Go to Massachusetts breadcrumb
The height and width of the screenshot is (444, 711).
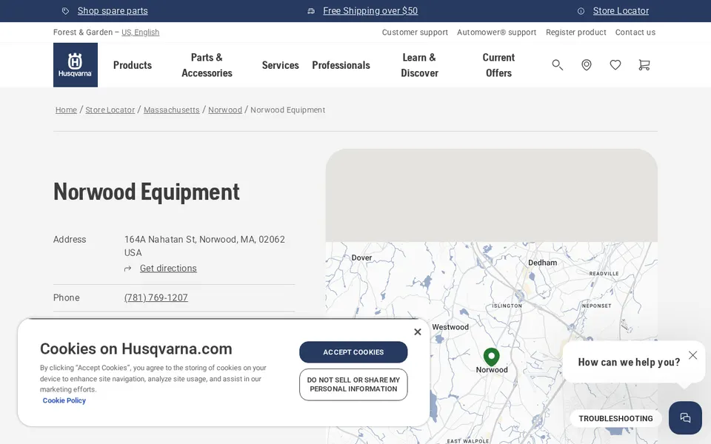pyautogui.click(x=171, y=110)
